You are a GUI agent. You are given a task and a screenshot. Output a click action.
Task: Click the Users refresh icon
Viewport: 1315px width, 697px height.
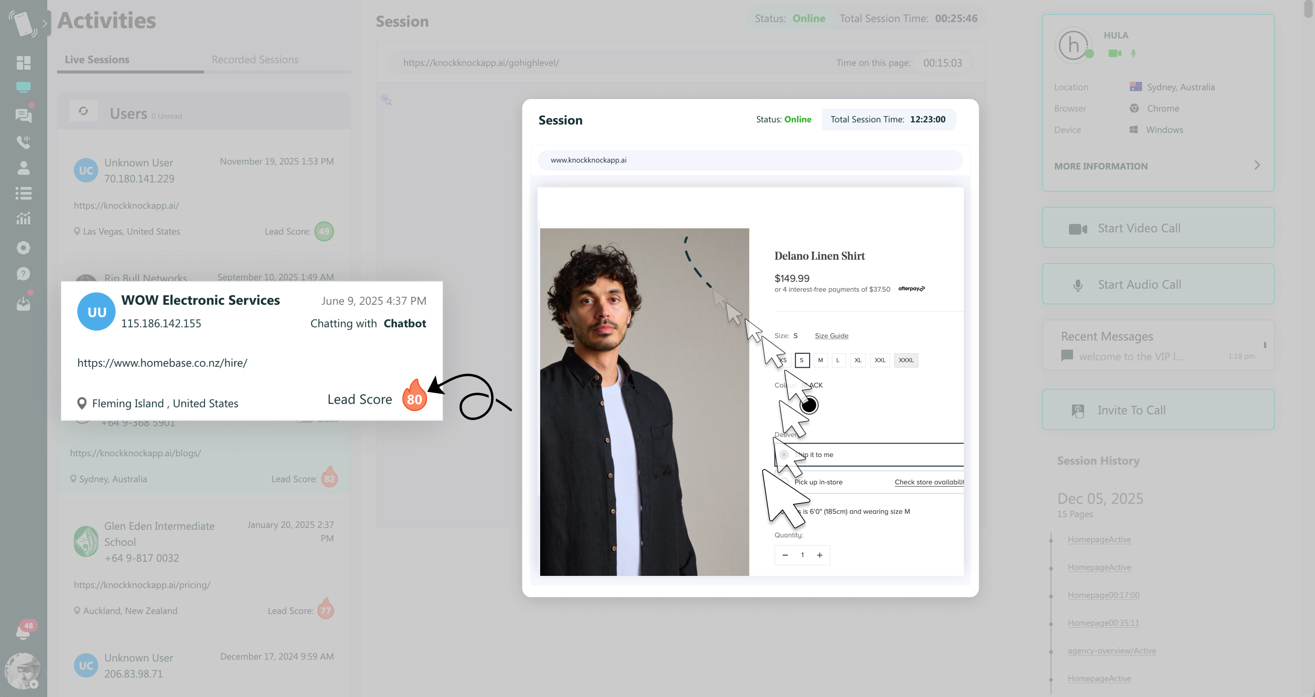(83, 111)
